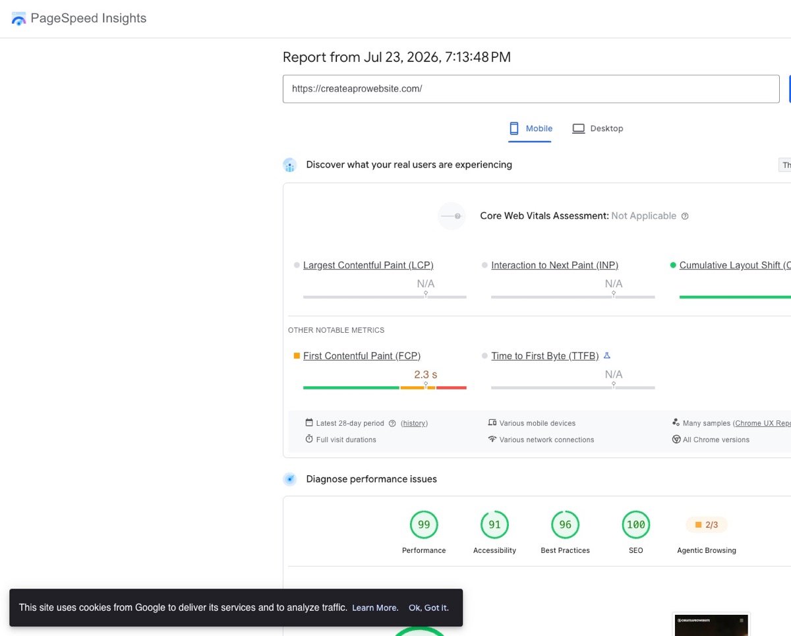Click the Best Practices score gauge 96

565,525
